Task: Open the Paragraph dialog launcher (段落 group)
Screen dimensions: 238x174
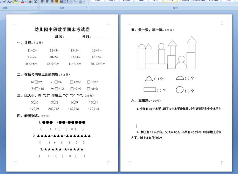Action: (x=87, y=7)
